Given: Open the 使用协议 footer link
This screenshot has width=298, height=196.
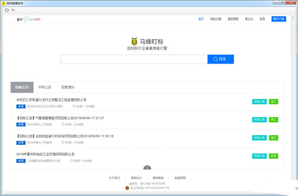Looking at the screenshot, I should (x=136, y=178).
